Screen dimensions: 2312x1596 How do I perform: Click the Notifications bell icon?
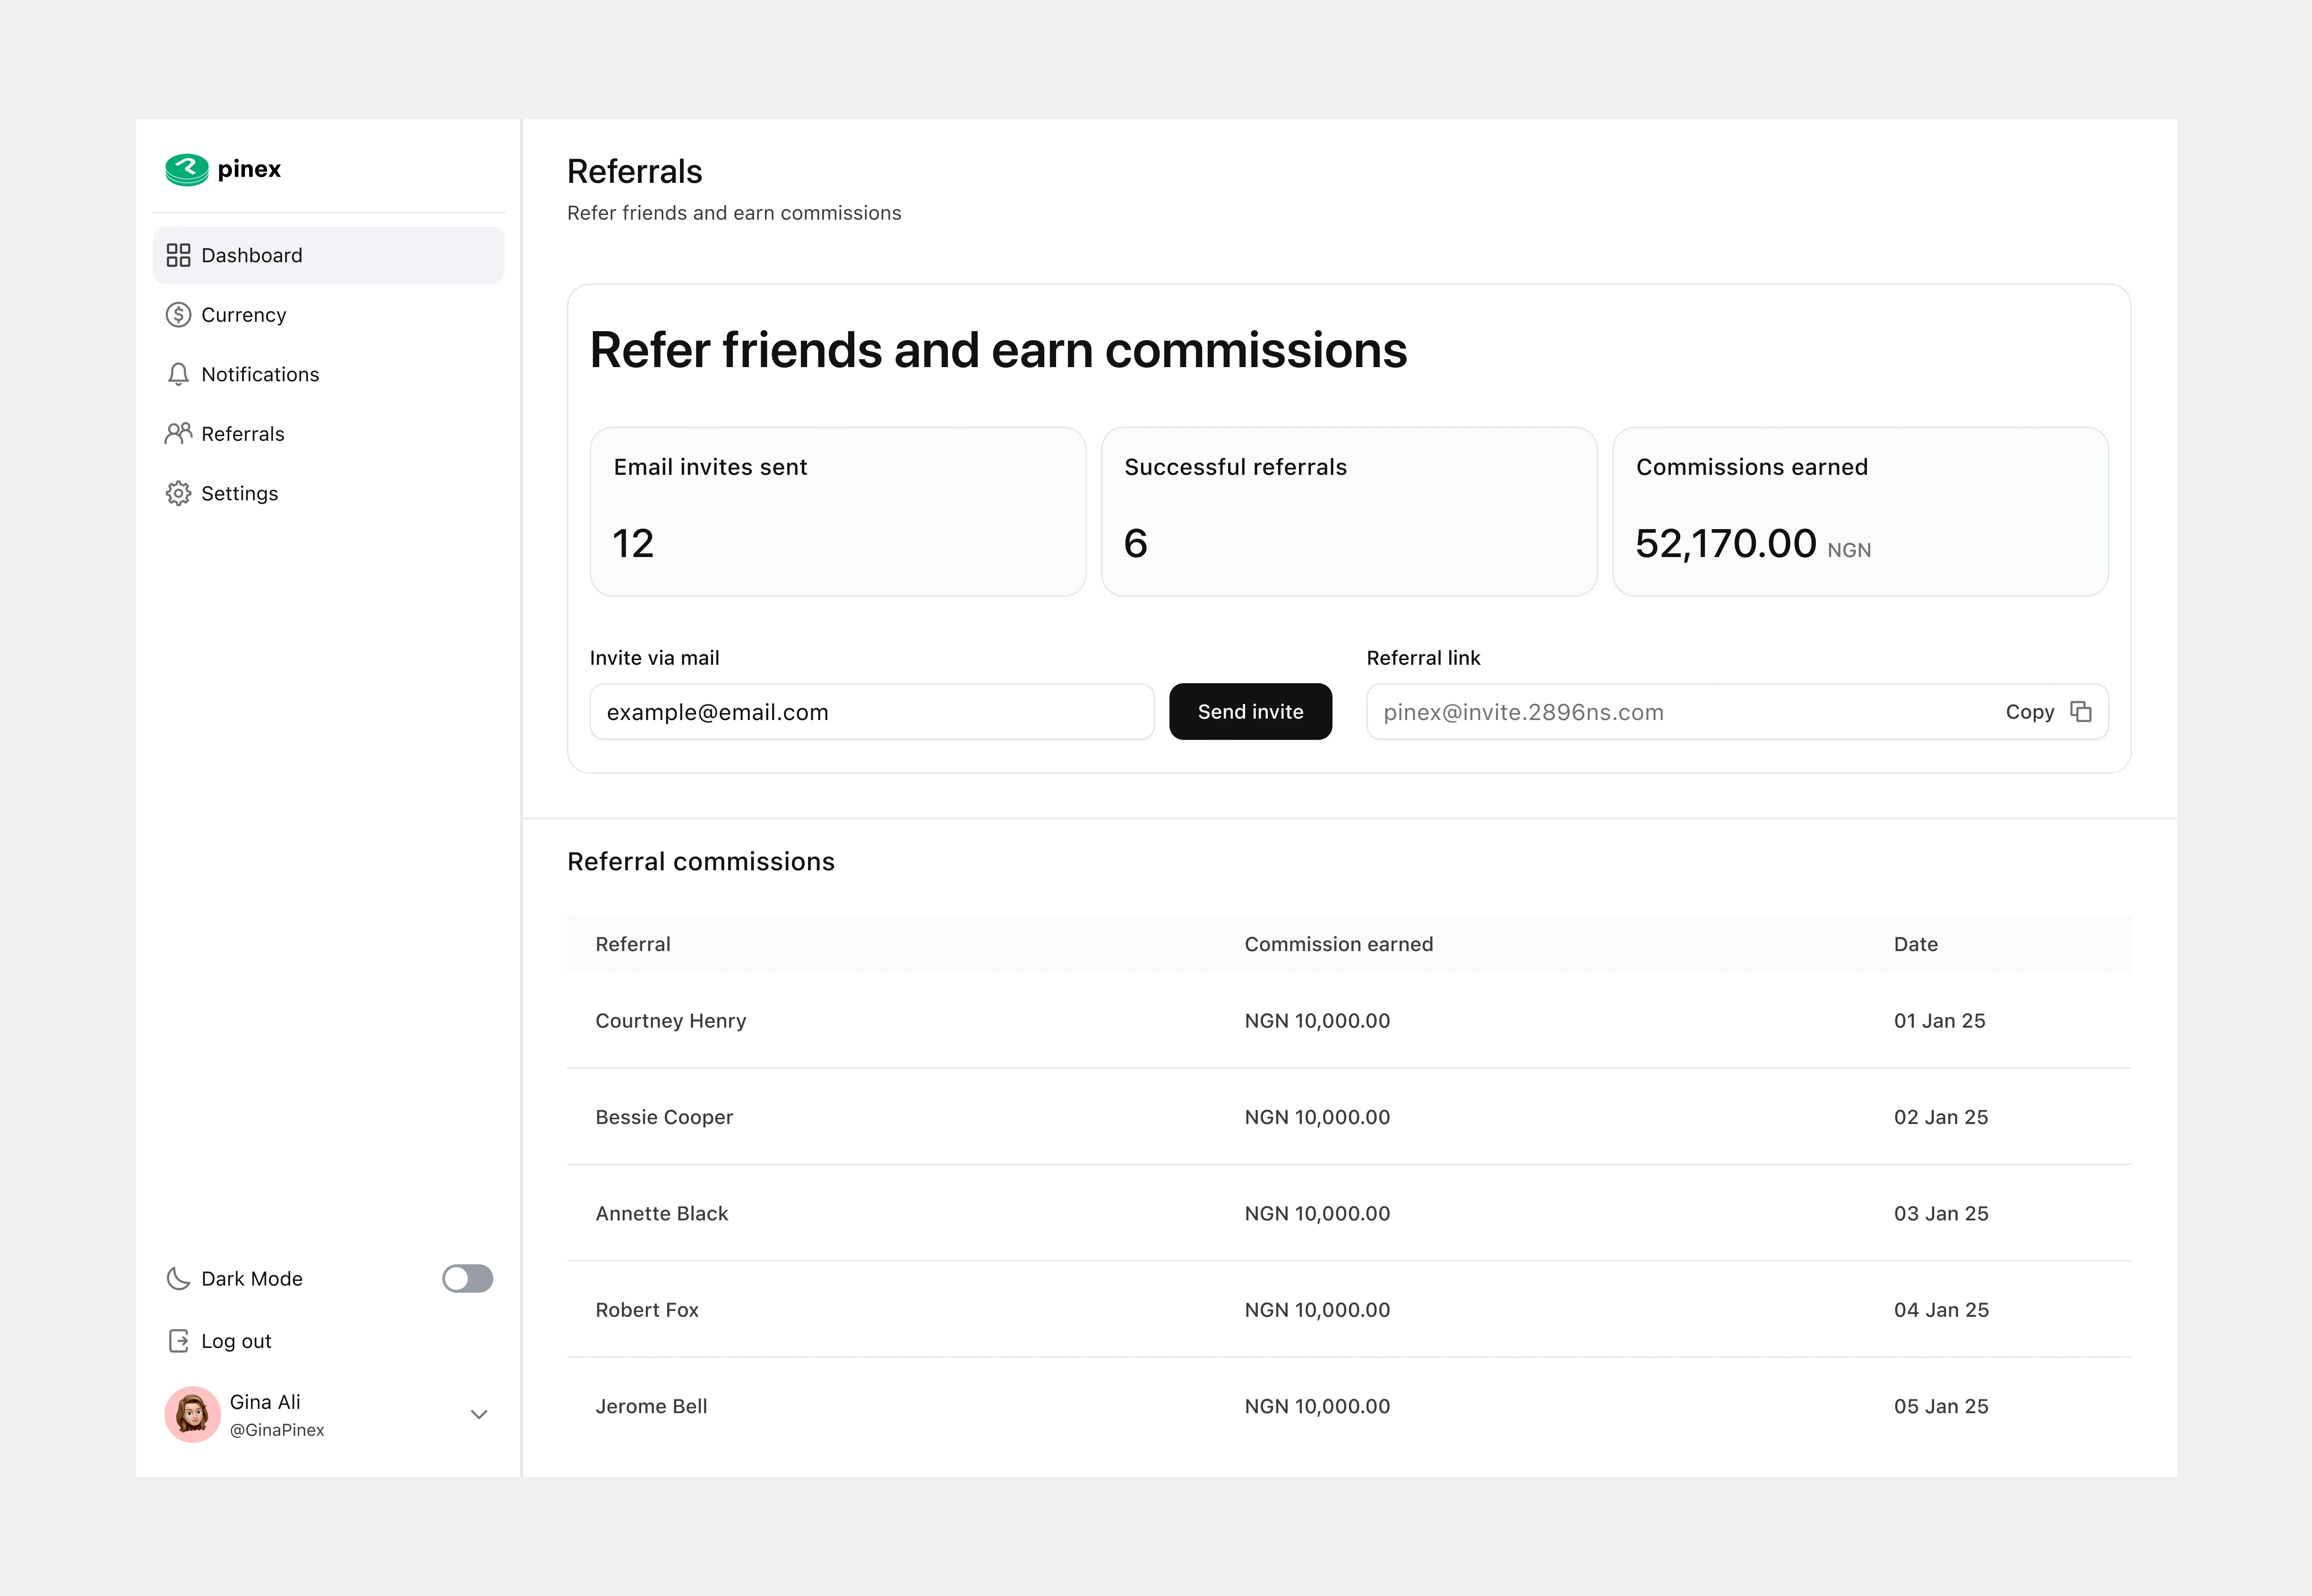pos(178,374)
